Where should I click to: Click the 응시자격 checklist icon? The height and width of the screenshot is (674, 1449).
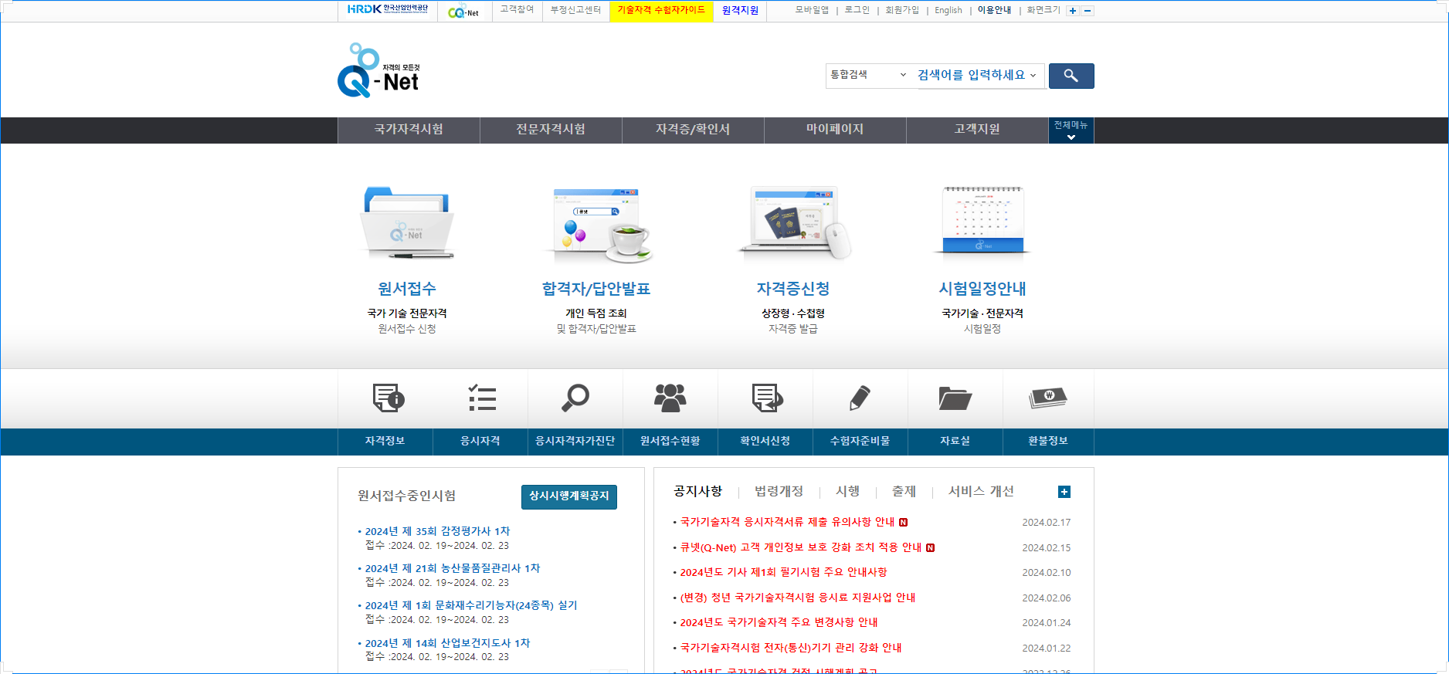coord(482,398)
